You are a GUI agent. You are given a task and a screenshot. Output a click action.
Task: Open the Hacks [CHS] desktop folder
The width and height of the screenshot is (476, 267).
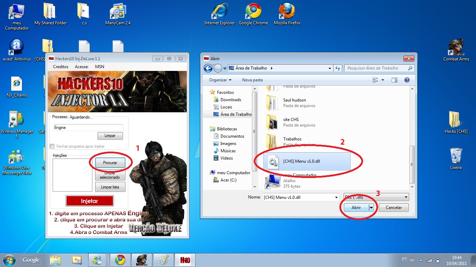456,122
